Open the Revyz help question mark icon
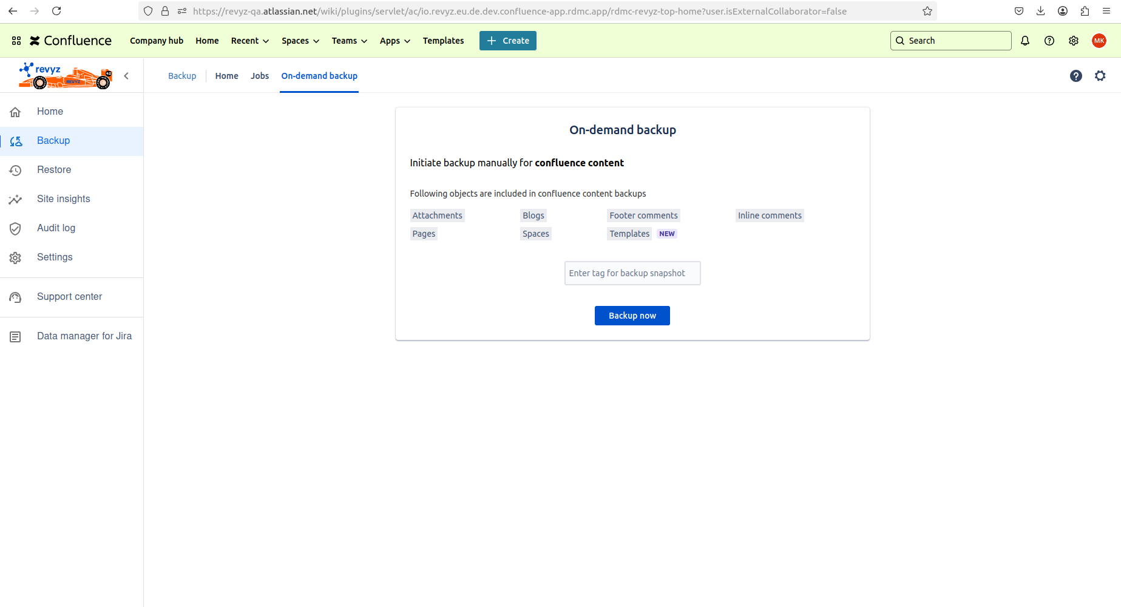This screenshot has height=607, width=1121. [x=1076, y=76]
